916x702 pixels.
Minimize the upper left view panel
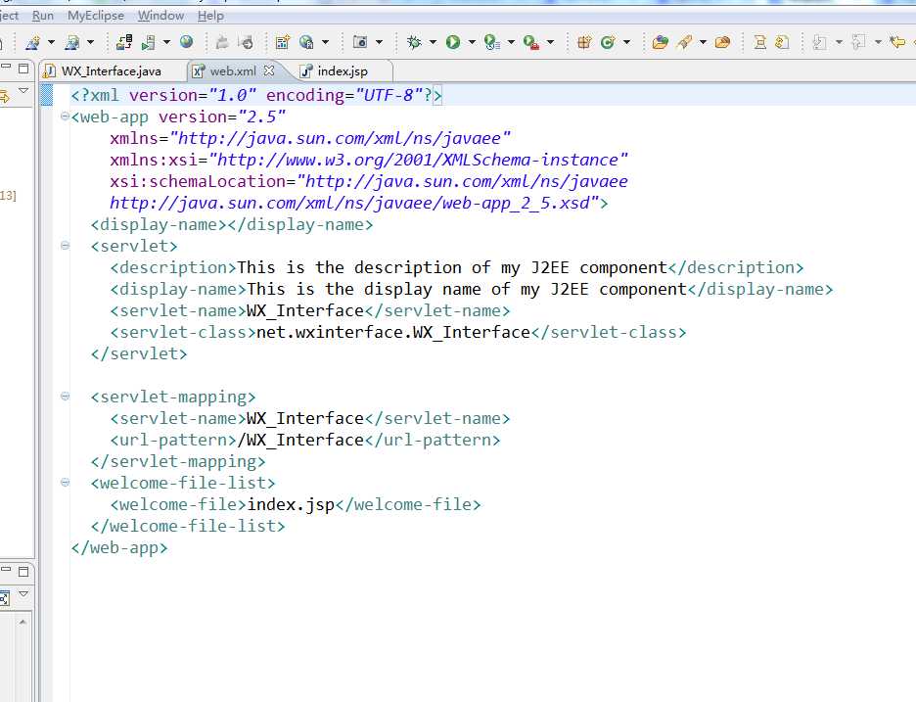click(6, 68)
